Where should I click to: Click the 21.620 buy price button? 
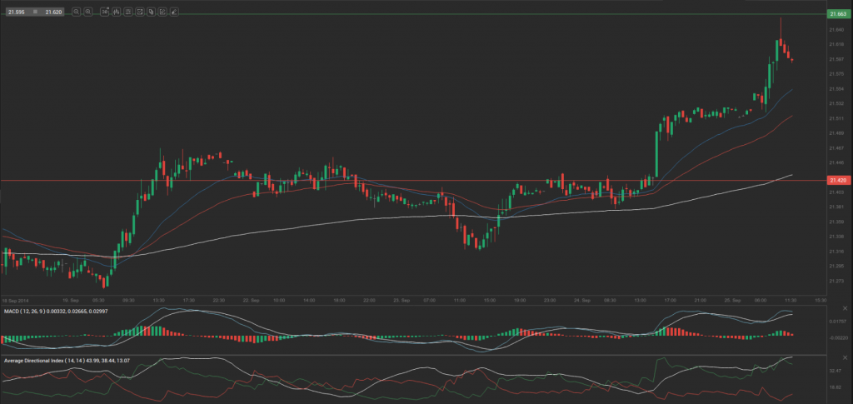tap(53, 12)
